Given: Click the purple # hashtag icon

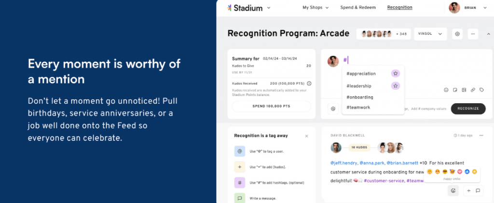Looking at the screenshot, I should (239, 183).
